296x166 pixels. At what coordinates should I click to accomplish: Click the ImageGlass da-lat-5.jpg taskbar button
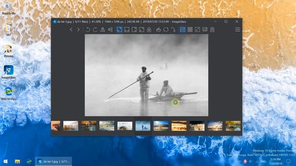coord(54,161)
